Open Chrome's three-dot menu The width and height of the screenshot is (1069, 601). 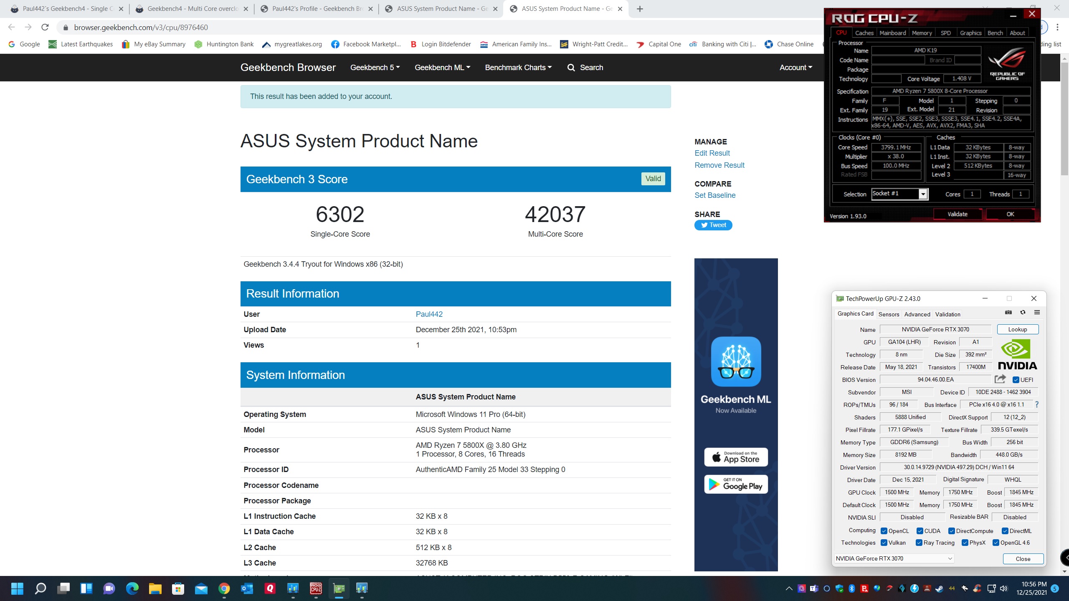click(1057, 28)
